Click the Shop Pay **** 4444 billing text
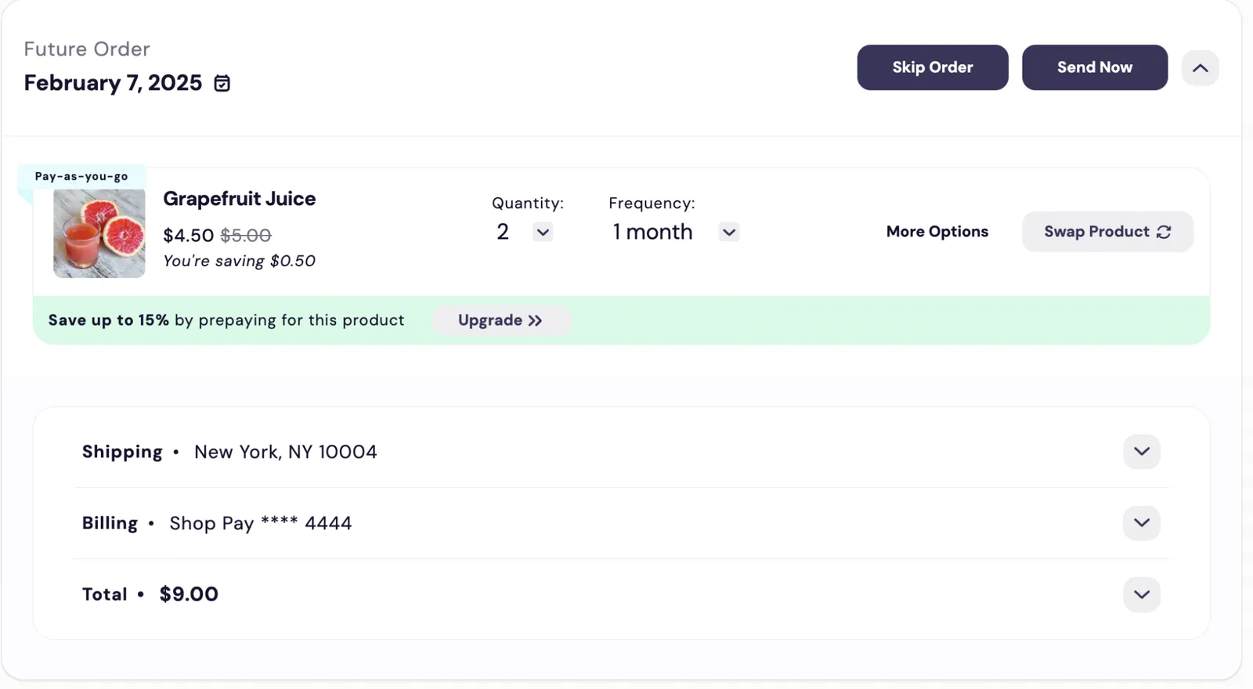1253x689 pixels. coord(261,523)
